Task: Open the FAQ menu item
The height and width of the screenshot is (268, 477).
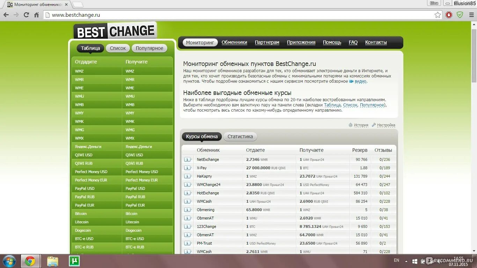Action: pyautogui.click(x=353, y=43)
